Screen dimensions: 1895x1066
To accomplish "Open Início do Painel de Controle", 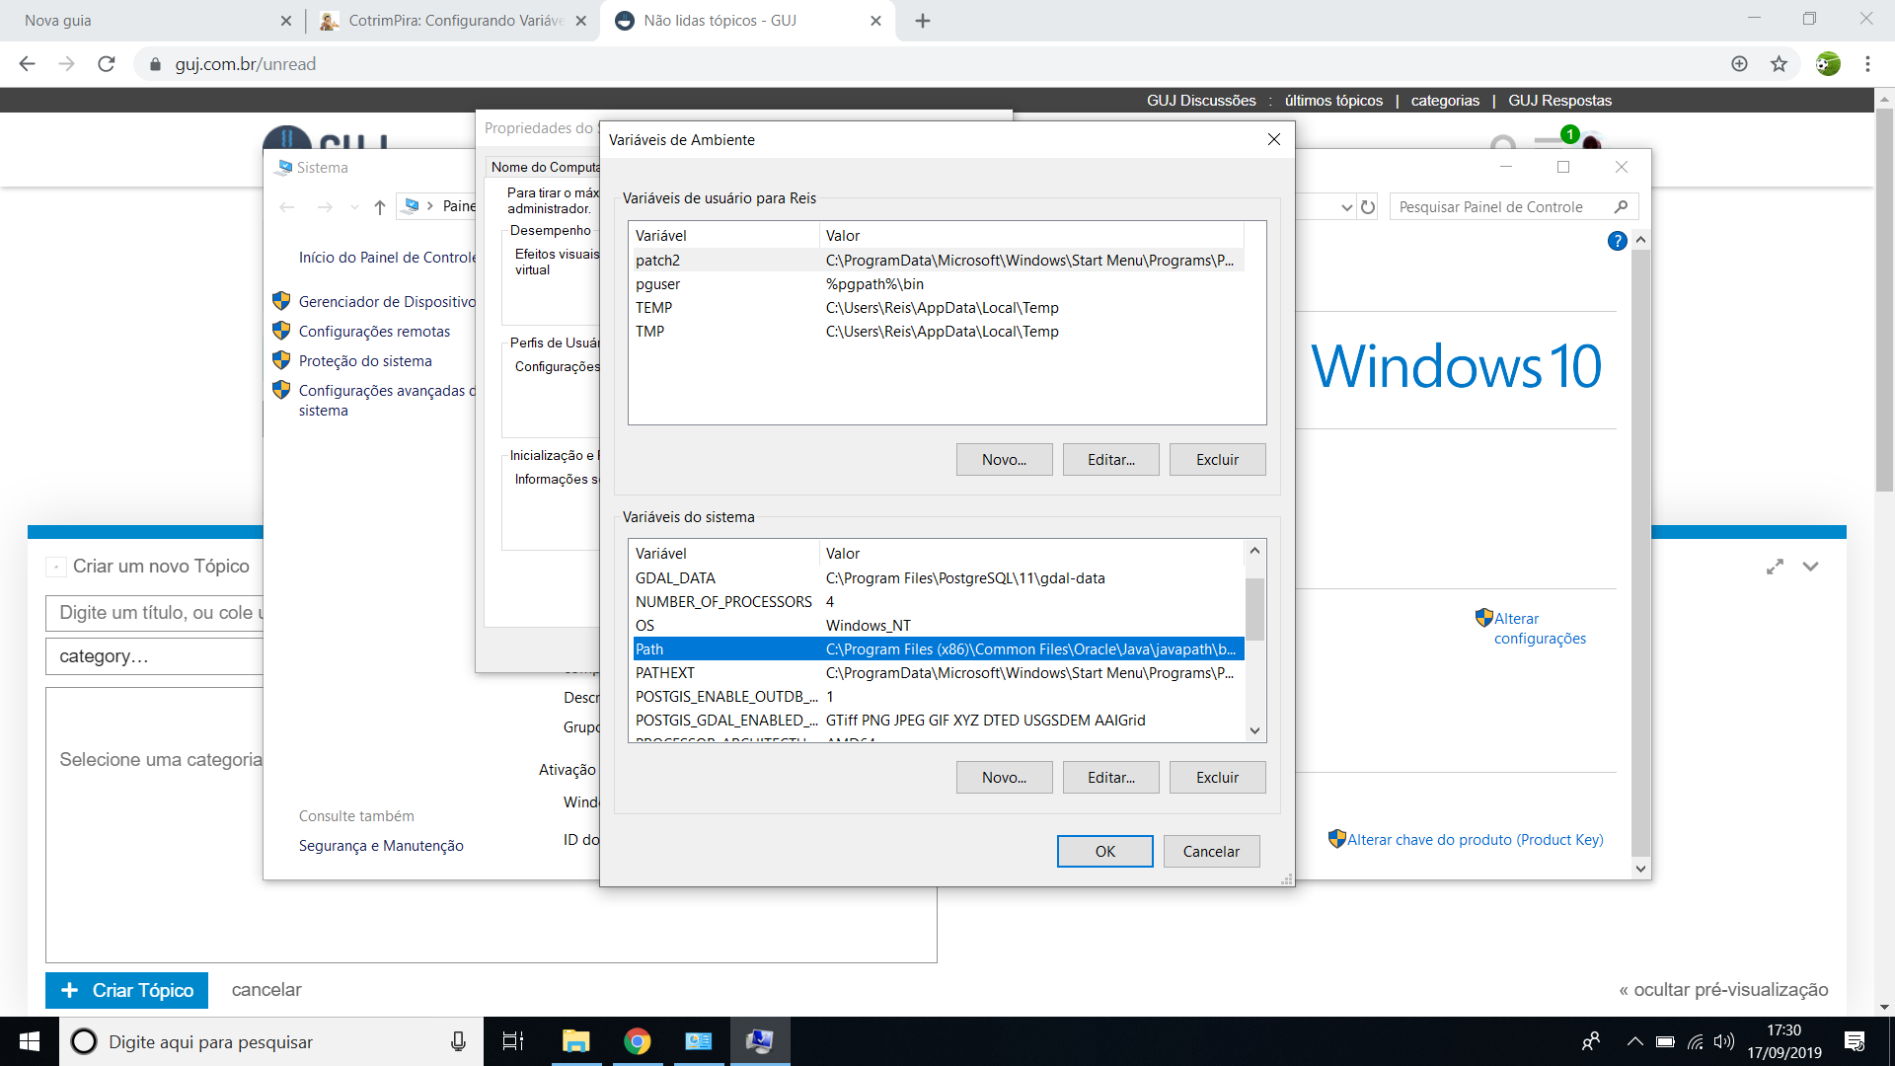I will tap(387, 258).
